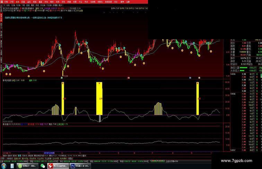Select the 指标B tab below the chart
The height and width of the screenshot is (169, 262).
coord(10,155)
